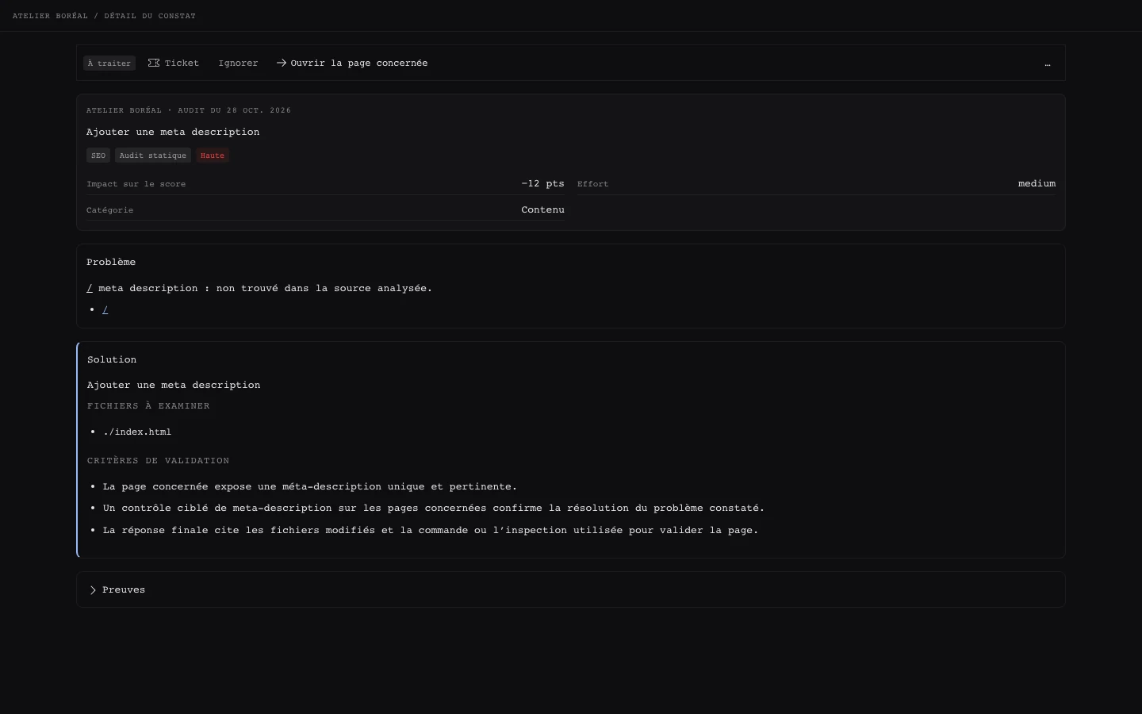Open the '…' more options menu

1048,63
